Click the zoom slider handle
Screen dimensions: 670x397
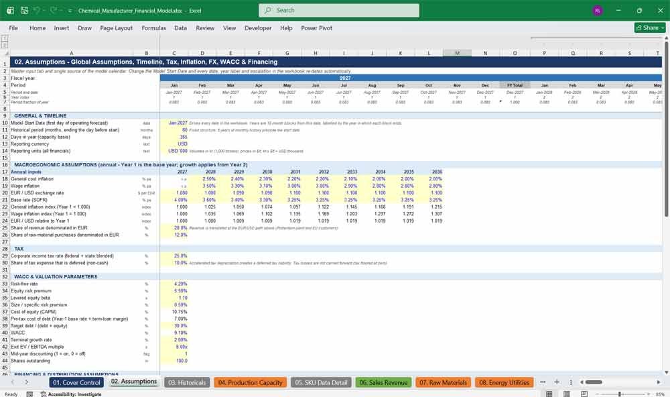[620, 394]
